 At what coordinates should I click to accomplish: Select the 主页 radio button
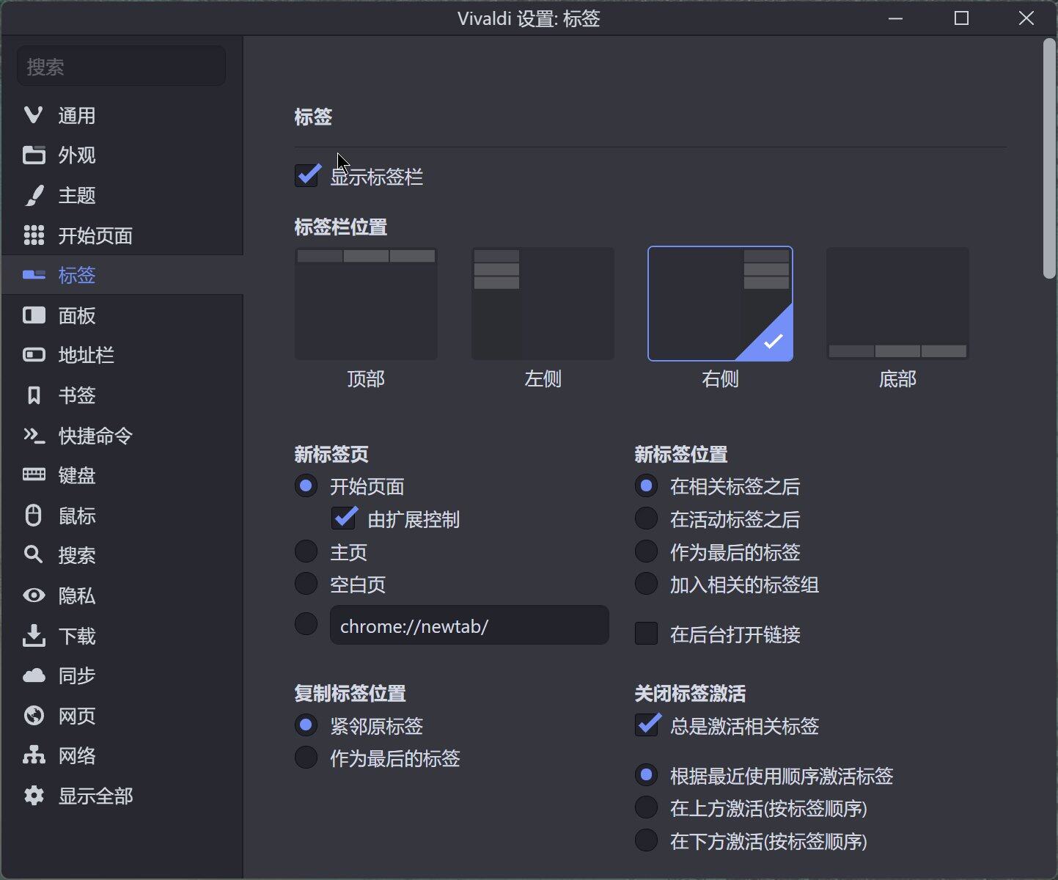click(306, 551)
